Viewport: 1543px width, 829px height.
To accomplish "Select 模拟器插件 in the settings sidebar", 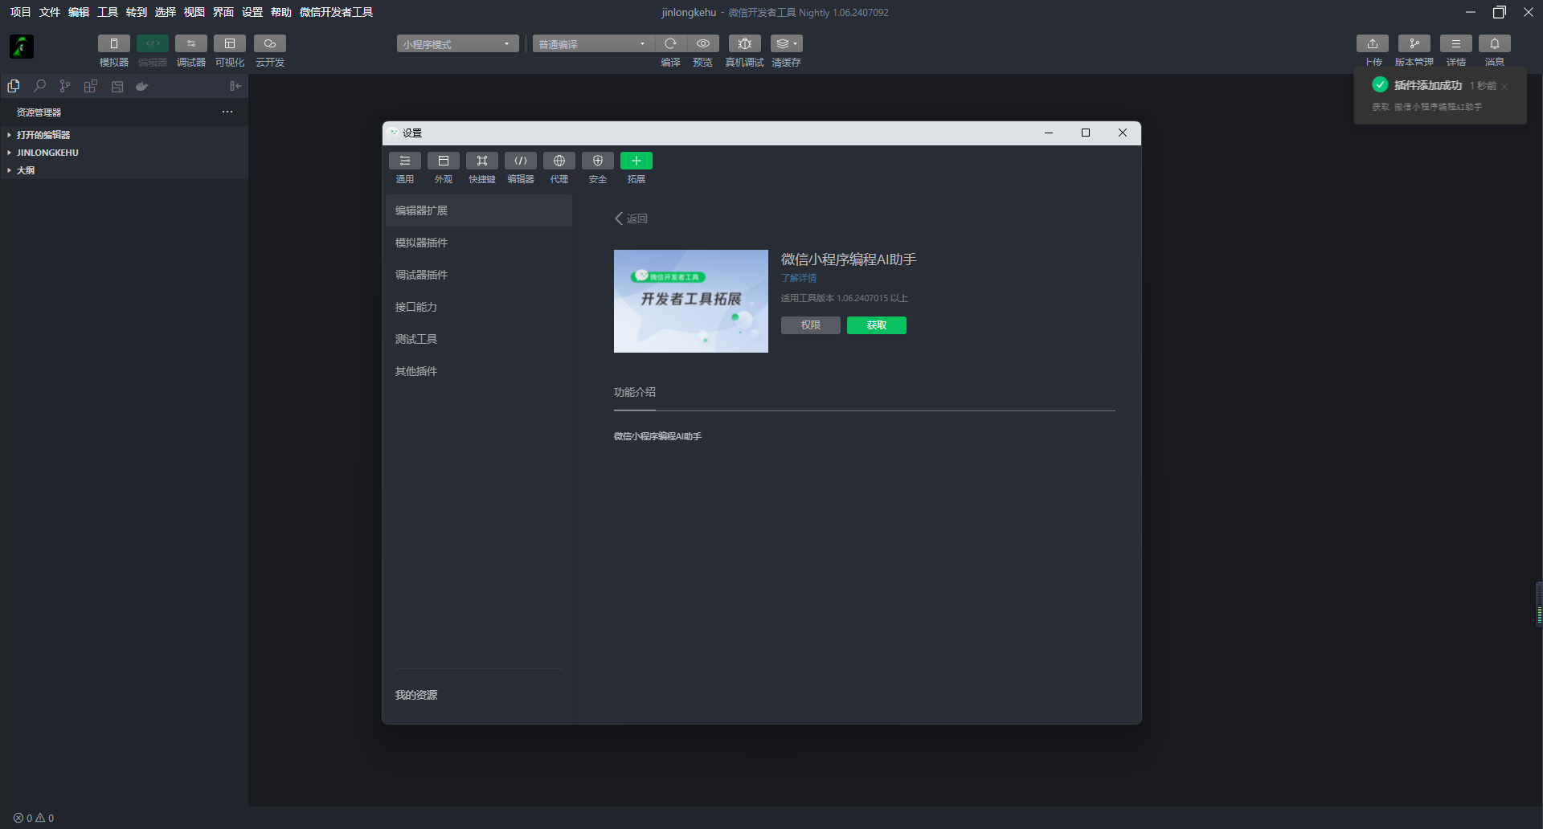I will point(479,243).
